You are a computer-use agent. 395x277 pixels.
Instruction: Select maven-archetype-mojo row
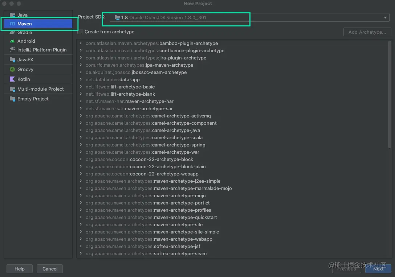click(232, 195)
